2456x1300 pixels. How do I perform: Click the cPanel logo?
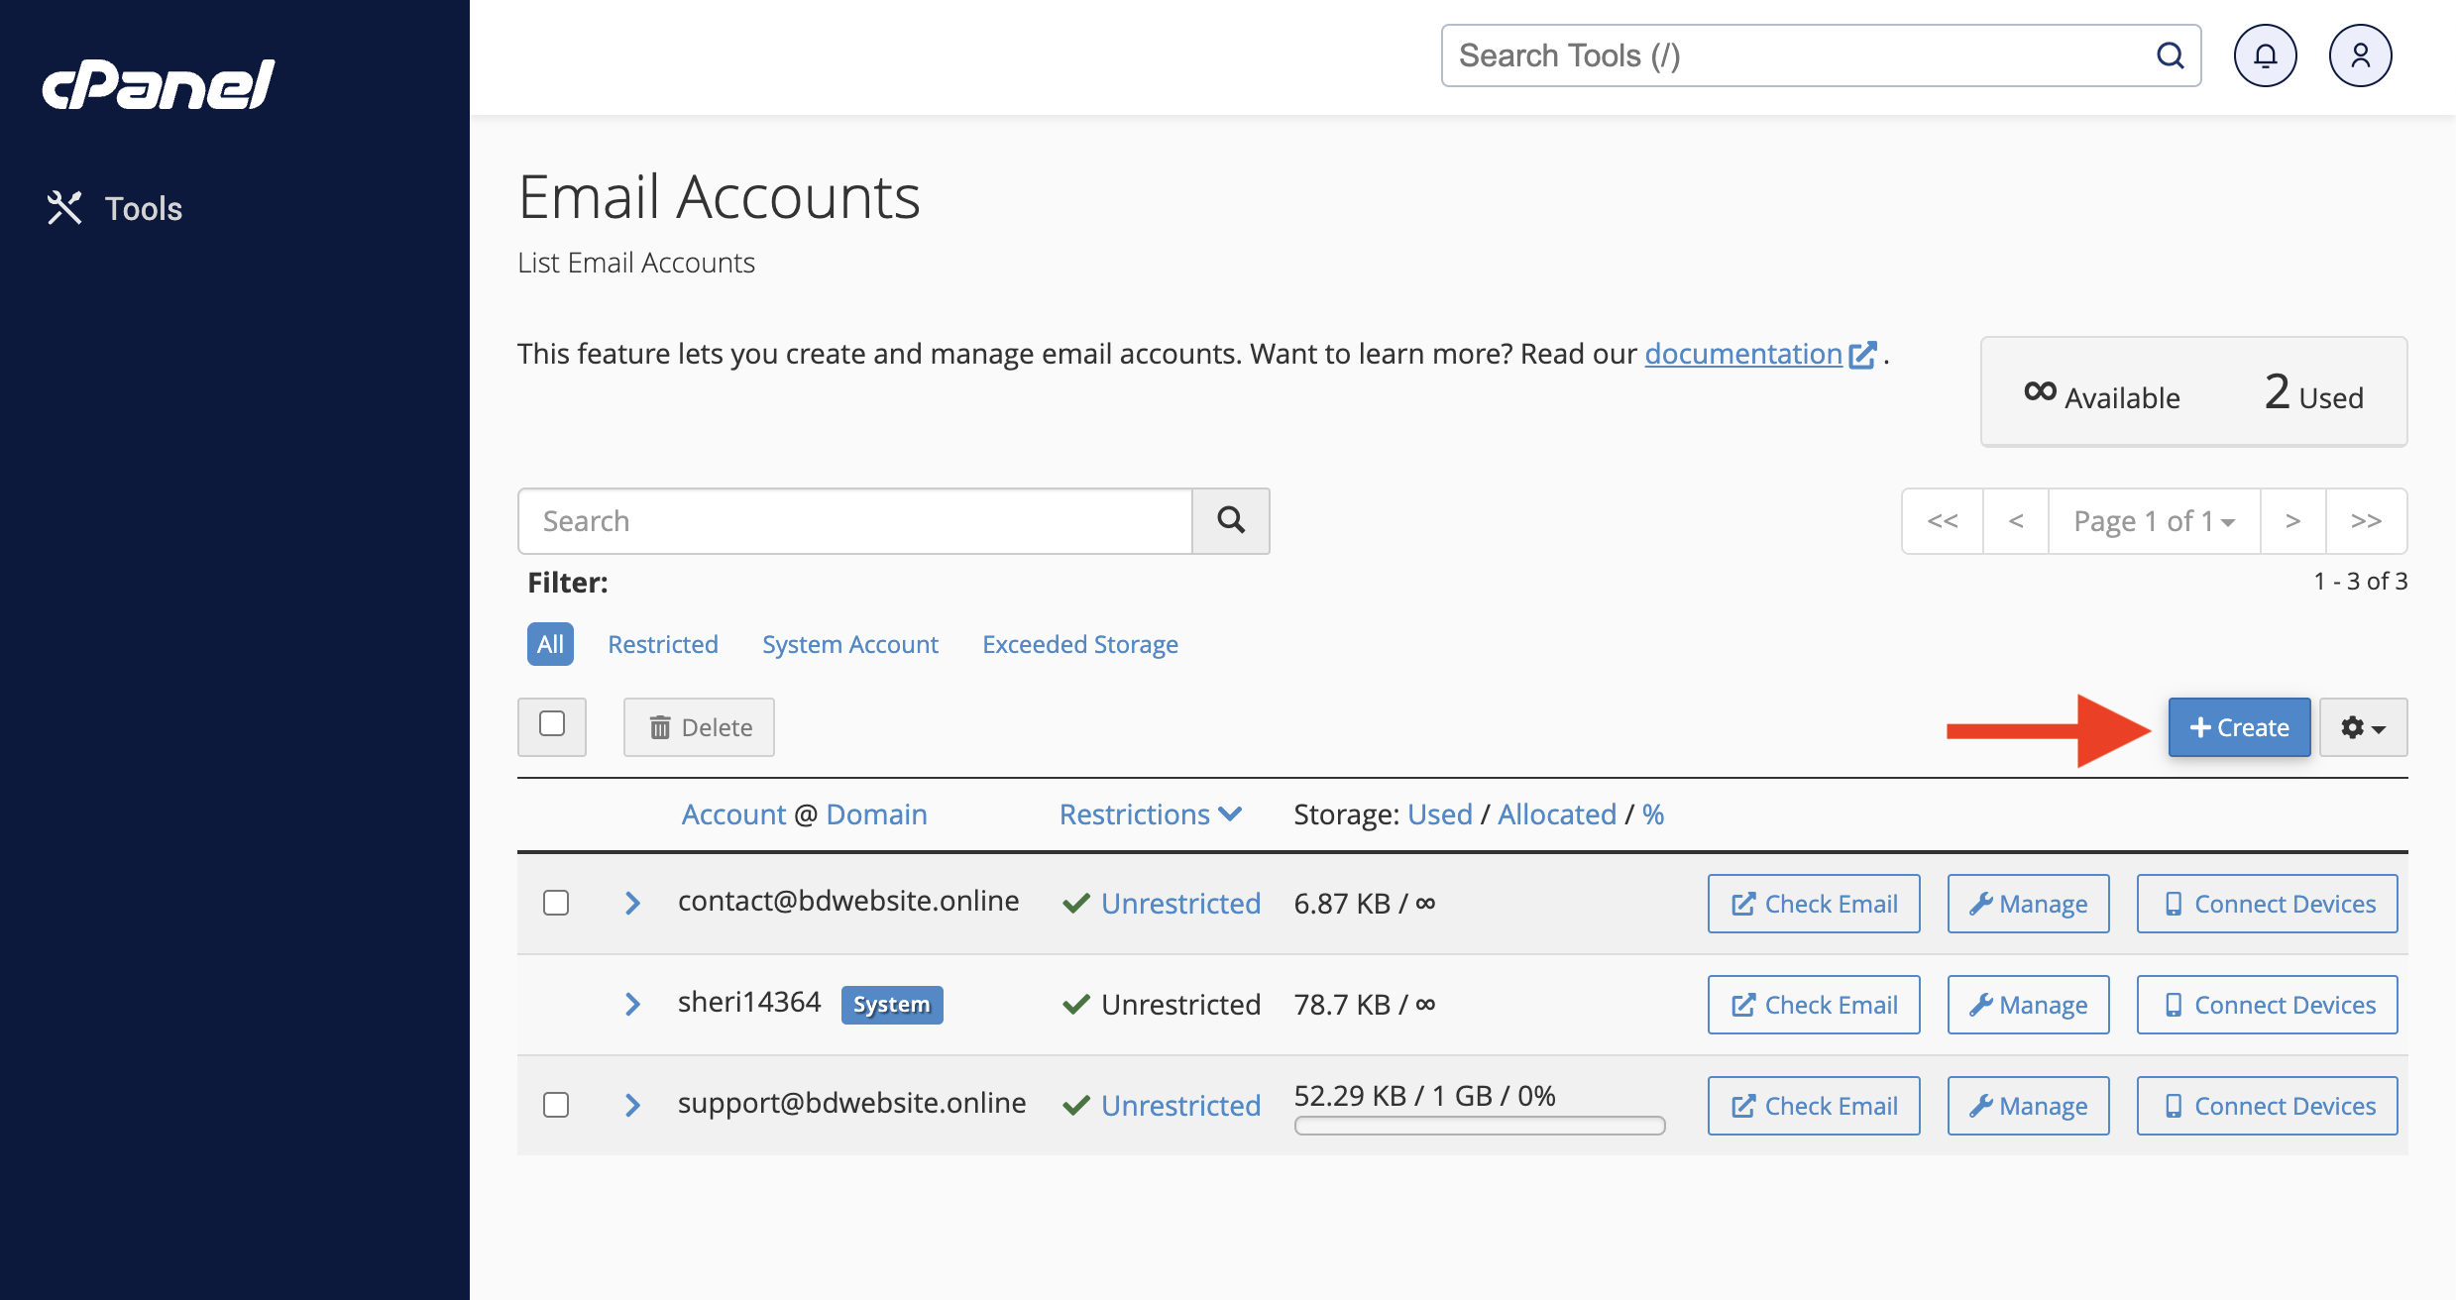pos(159,84)
